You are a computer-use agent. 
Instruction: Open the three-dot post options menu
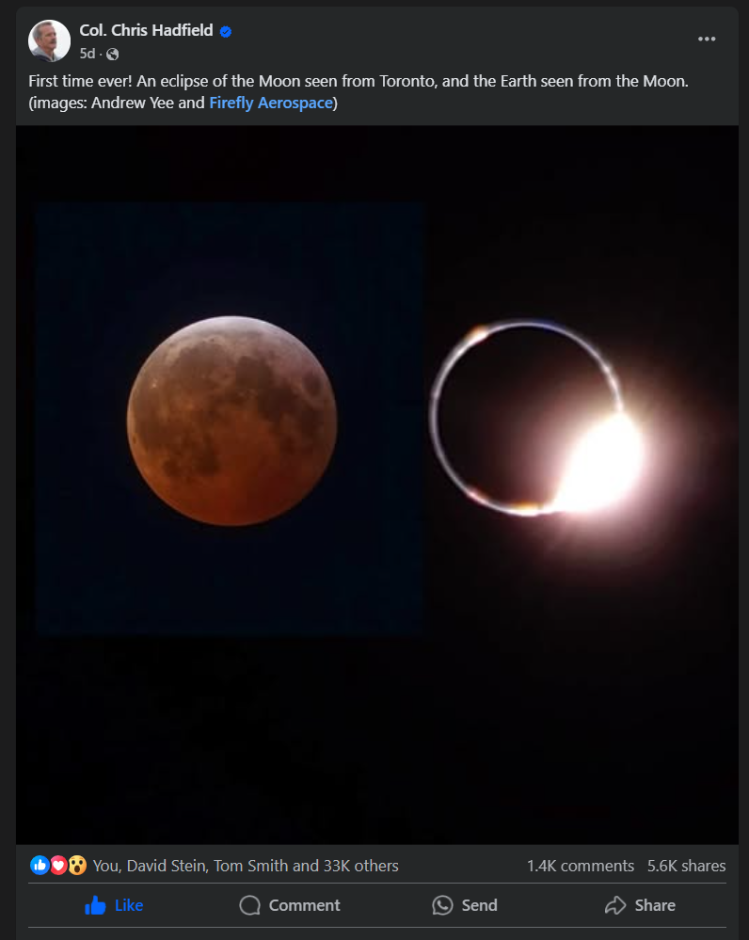click(x=707, y=39)
